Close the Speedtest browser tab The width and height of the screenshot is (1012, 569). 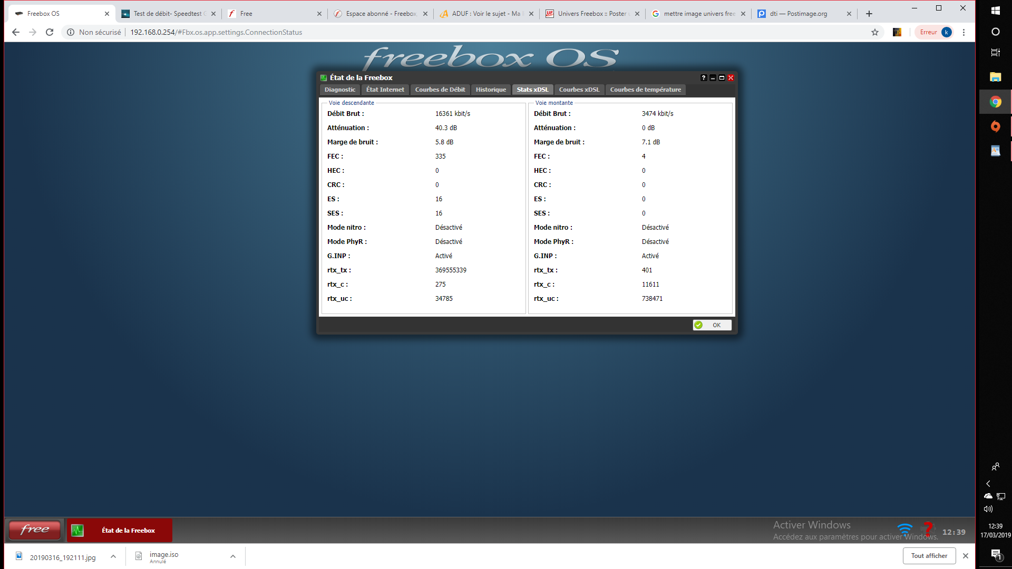pyautogui.click(x=213, y=14)
